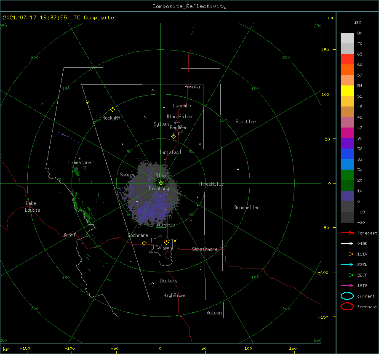This screenshot has height=354, width=379.
Task: Click the white plus marker west of Drumheller
Action: pos(238,169)
